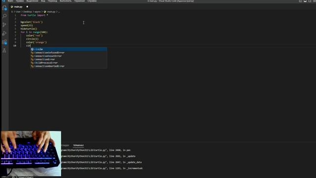Open the Вид menu
The height and width of the screenshot is (178, 316).
pos(43,1)
